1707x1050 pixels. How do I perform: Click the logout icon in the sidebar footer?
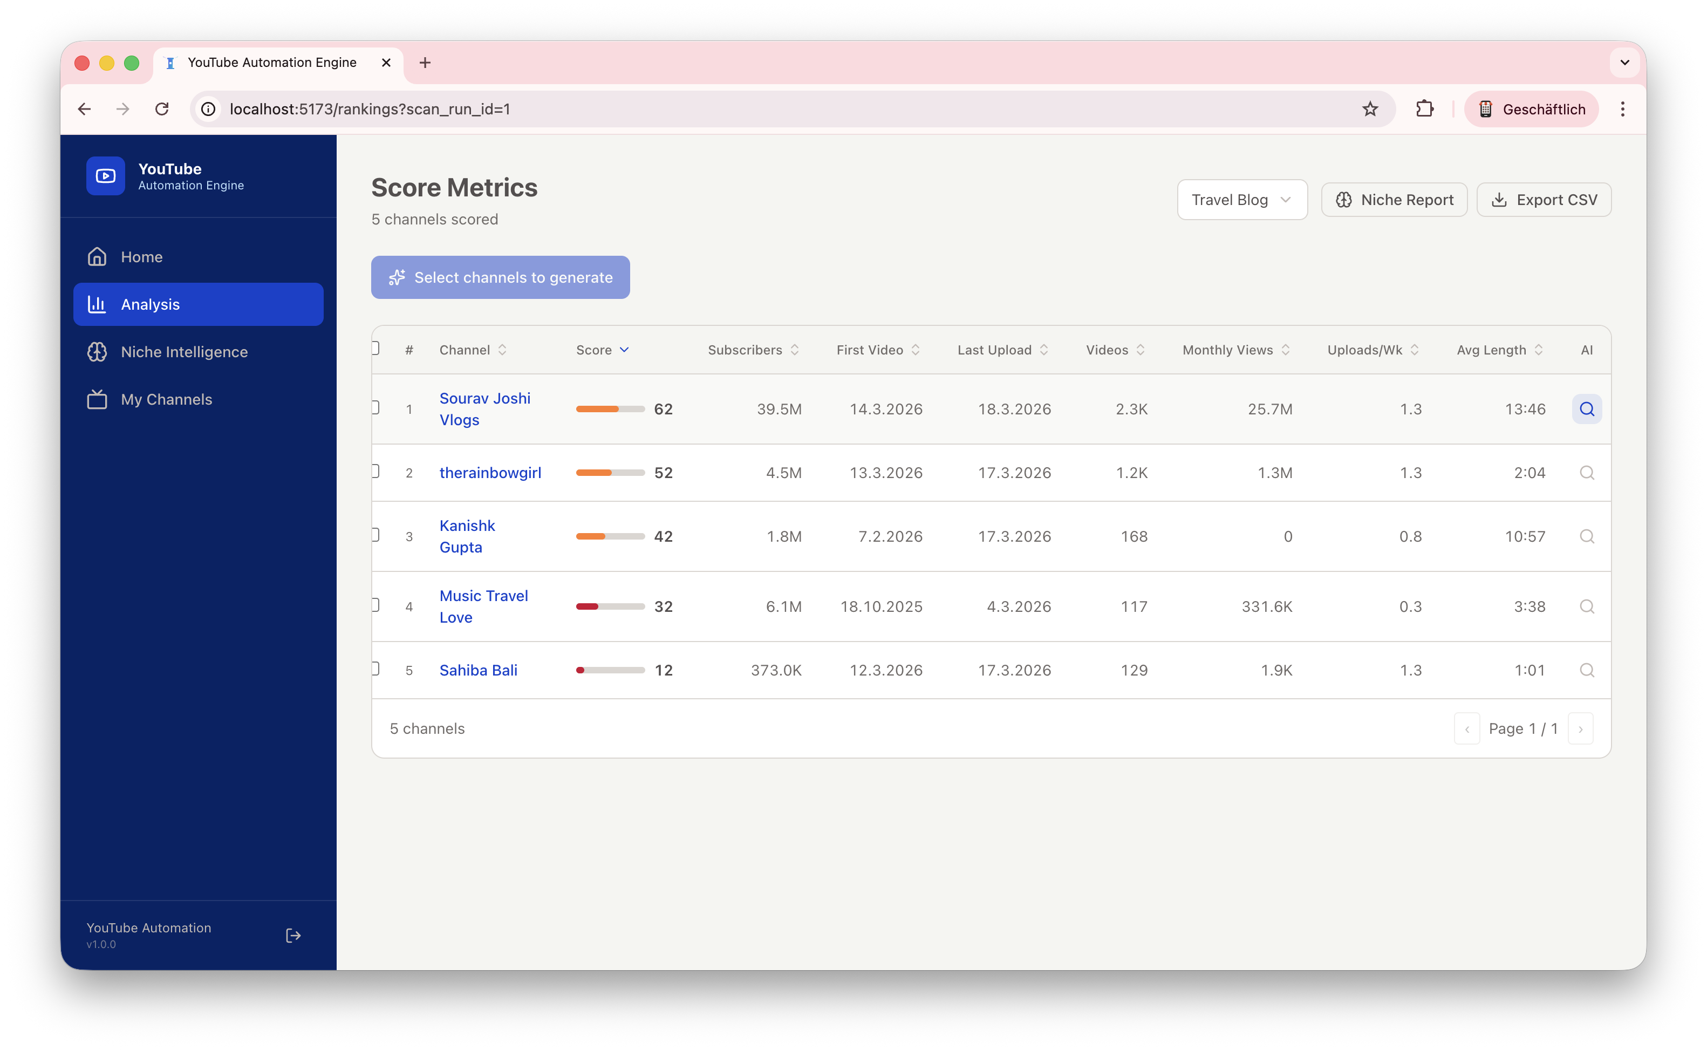293,936
